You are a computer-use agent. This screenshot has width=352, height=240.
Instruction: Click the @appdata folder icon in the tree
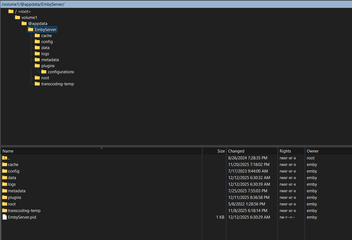24,23
